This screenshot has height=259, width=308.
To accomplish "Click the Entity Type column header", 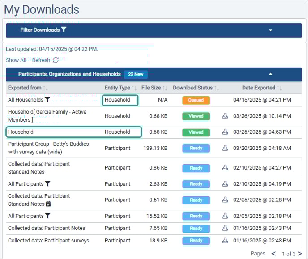I will coord(117,88).
